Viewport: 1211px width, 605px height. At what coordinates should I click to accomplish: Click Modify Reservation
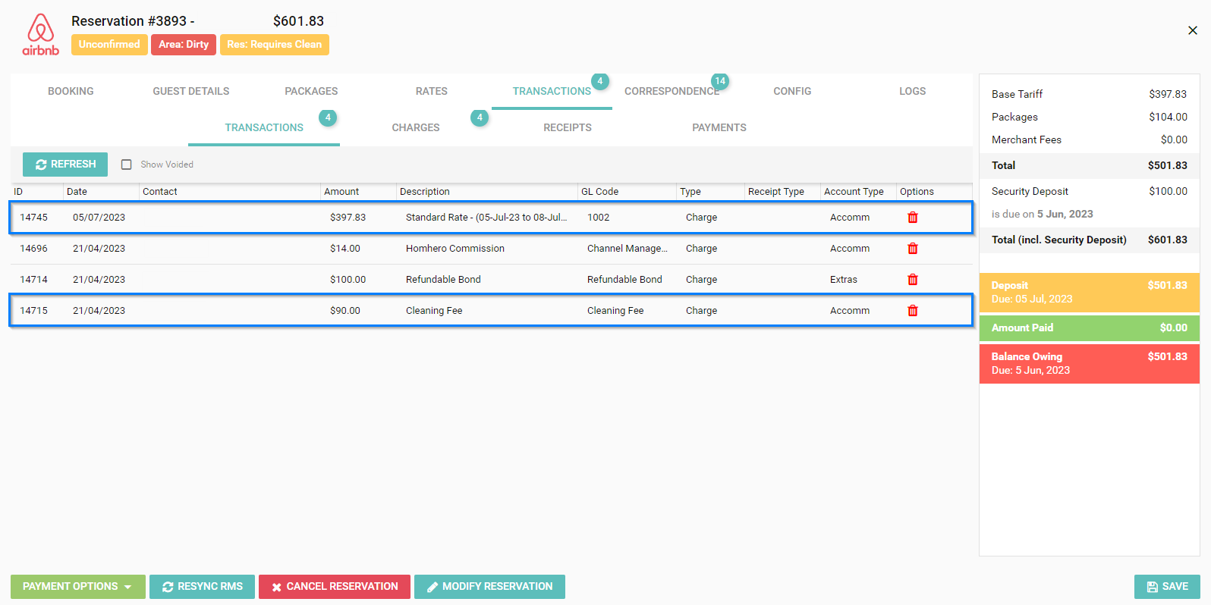[489, 587]
